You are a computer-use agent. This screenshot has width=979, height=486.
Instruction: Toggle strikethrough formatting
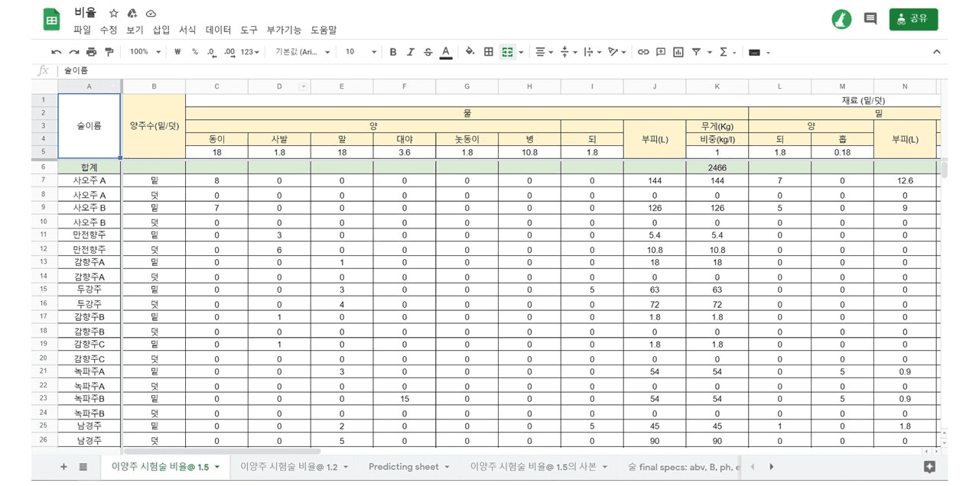click(x=428, y=52)
